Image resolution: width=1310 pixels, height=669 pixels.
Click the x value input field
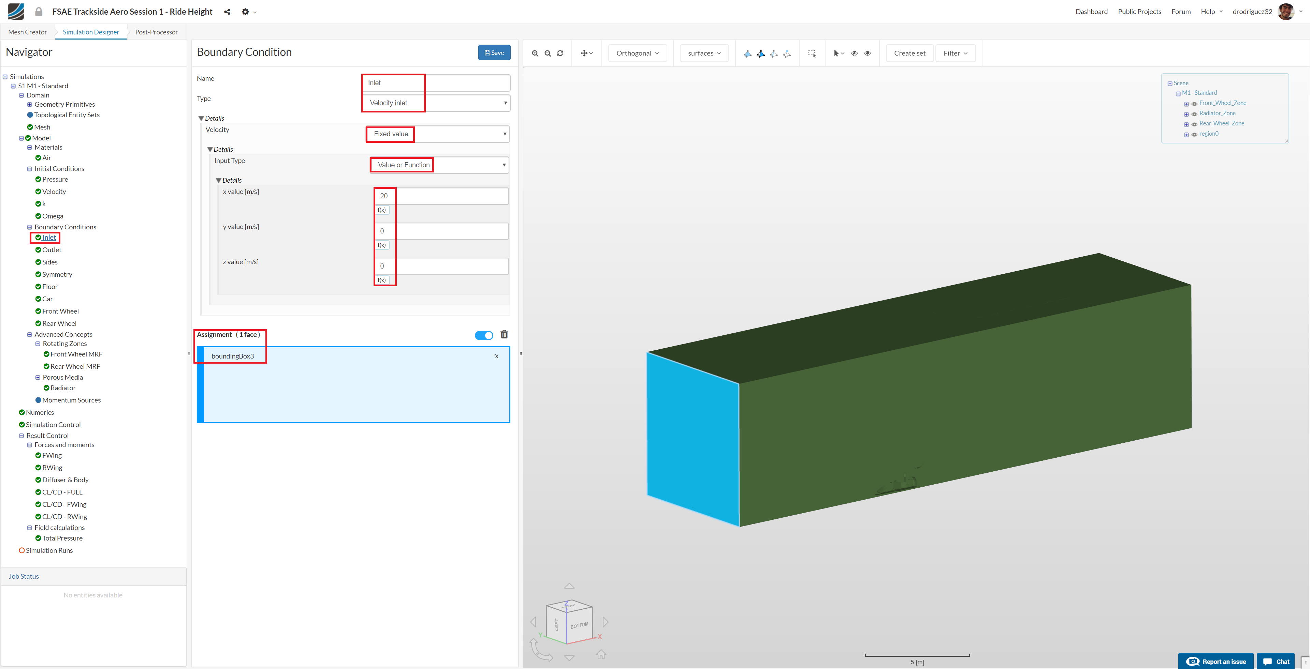pos(441,196)
